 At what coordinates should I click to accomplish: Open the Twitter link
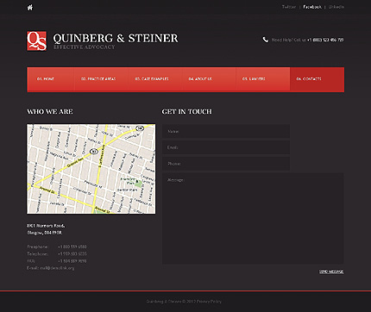tap(288, 7)
